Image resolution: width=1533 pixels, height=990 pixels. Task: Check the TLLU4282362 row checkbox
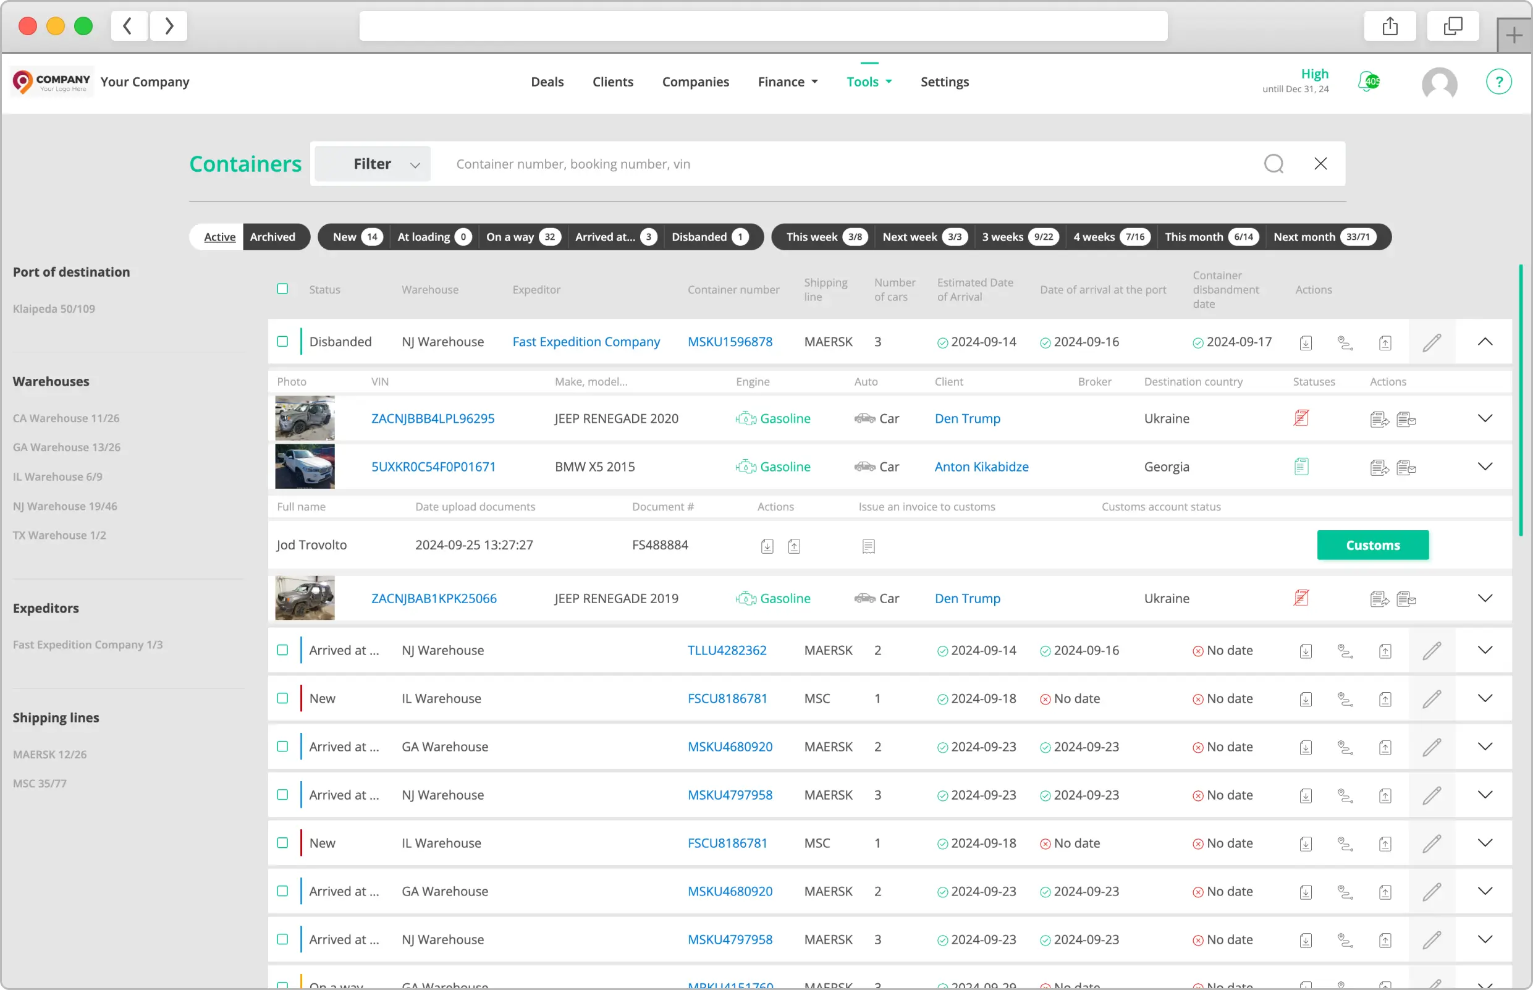[x=282, y=650]
